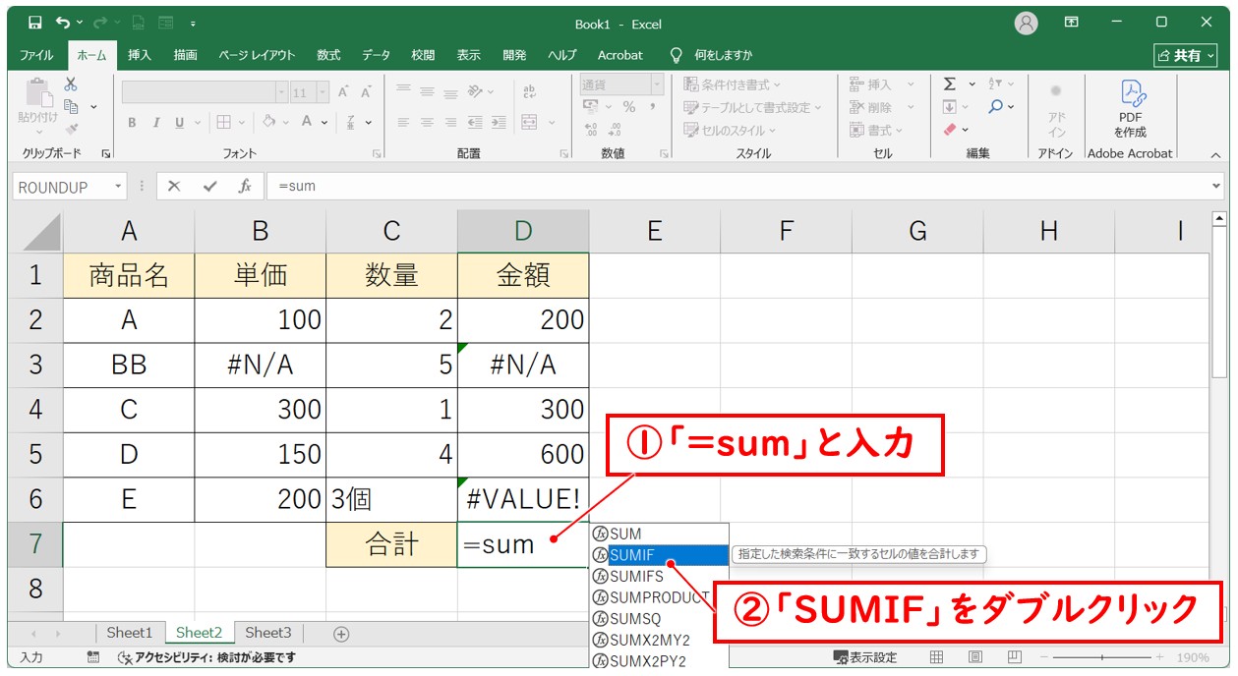
Task: Click the AutoSum sigma icon
Action: [x=950, y=84]
